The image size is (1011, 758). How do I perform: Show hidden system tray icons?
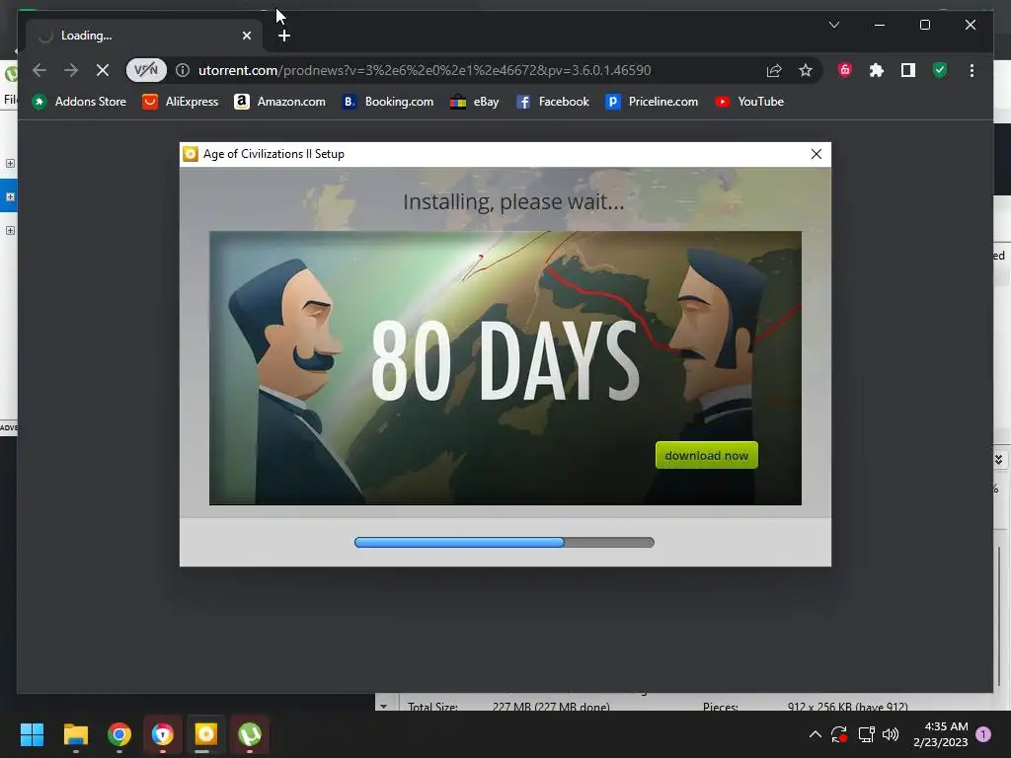(x=815, y=734)
